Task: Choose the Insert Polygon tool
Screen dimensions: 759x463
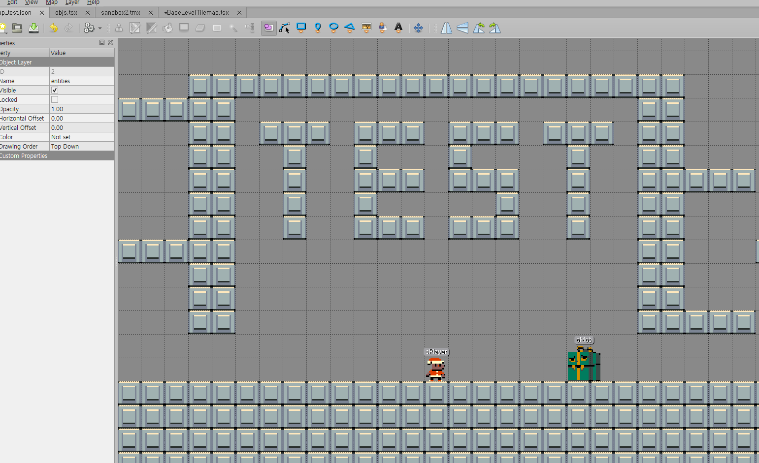Action: (x=350, y=28)
